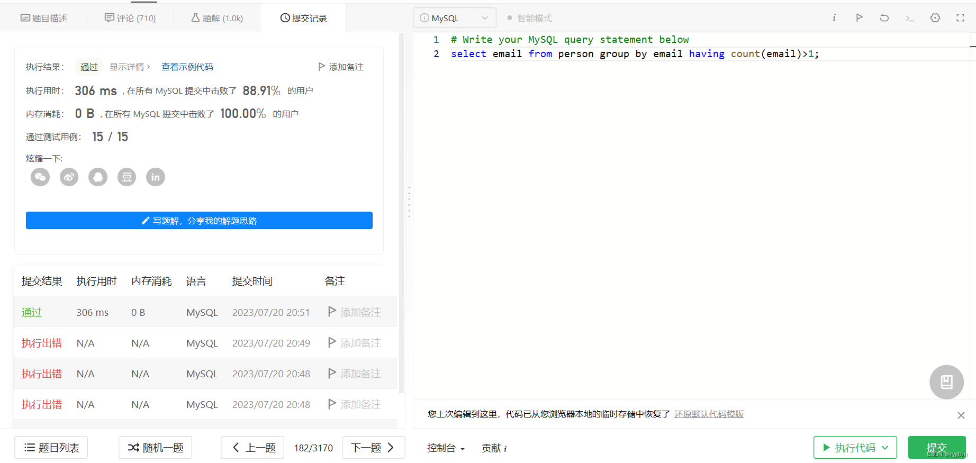Click the contribute link
This screenshot has height=463, width=976.
[x=494, y=448]
